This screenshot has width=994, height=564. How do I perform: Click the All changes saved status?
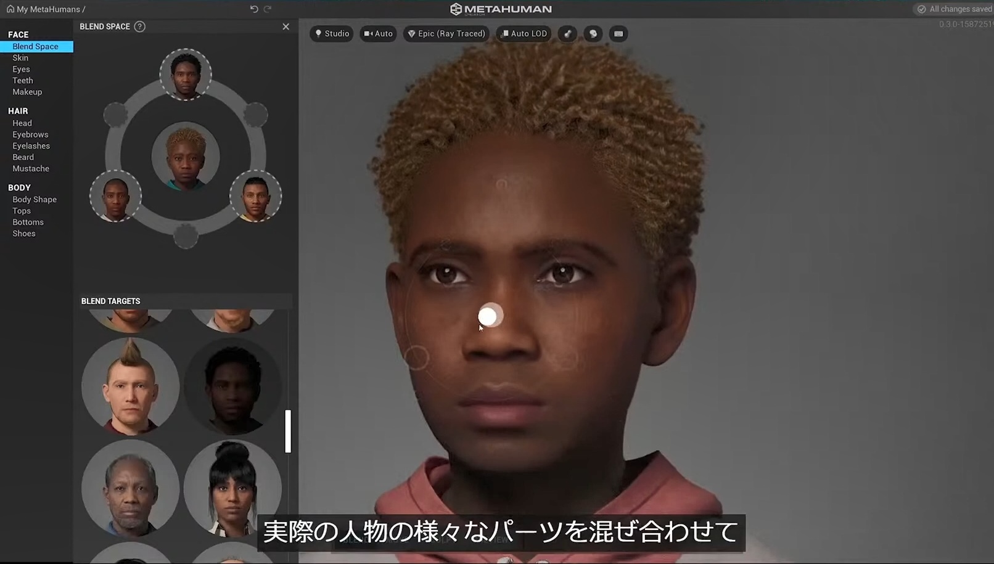pyautogui.click(x=955, y=9)
